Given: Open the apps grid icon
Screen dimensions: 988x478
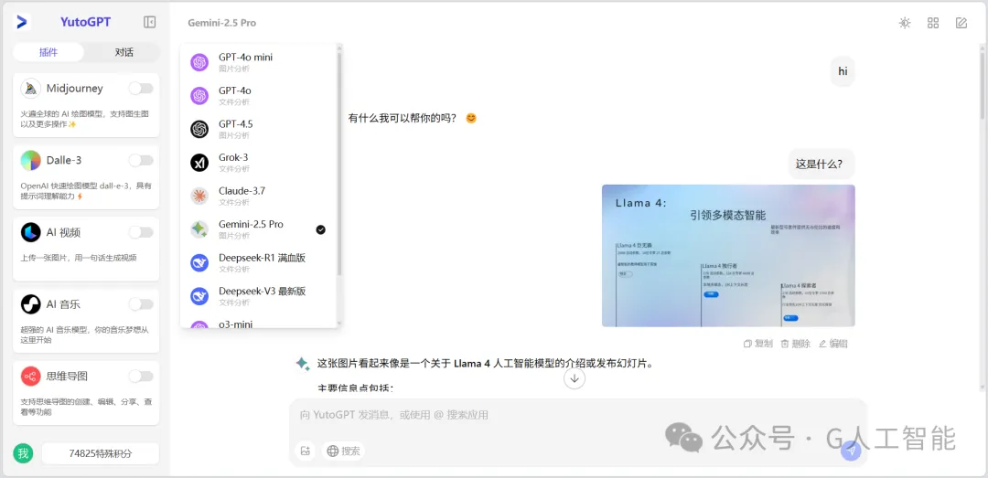Looking at the screenshot, I should [x=933, y=23].
